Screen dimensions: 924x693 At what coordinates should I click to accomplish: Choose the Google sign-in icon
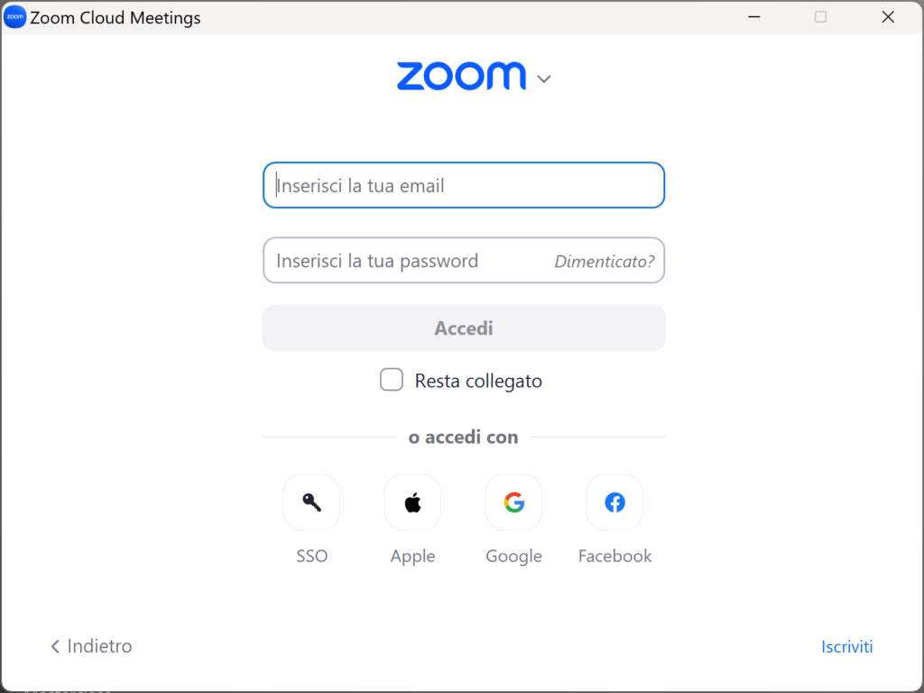tap(513, 502)
